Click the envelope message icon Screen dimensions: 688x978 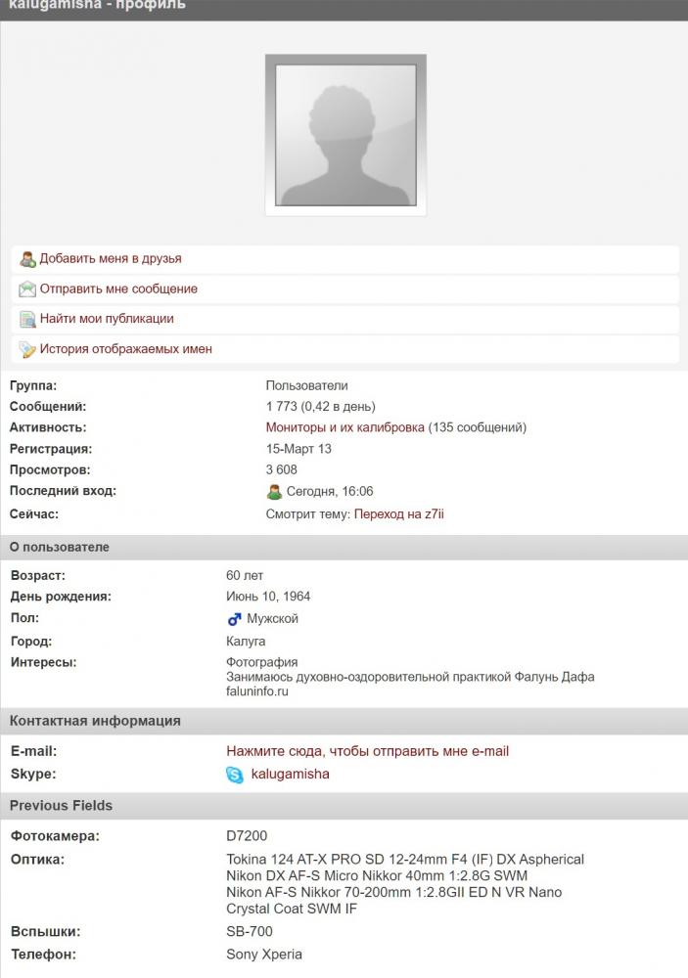tap(27, 289)
